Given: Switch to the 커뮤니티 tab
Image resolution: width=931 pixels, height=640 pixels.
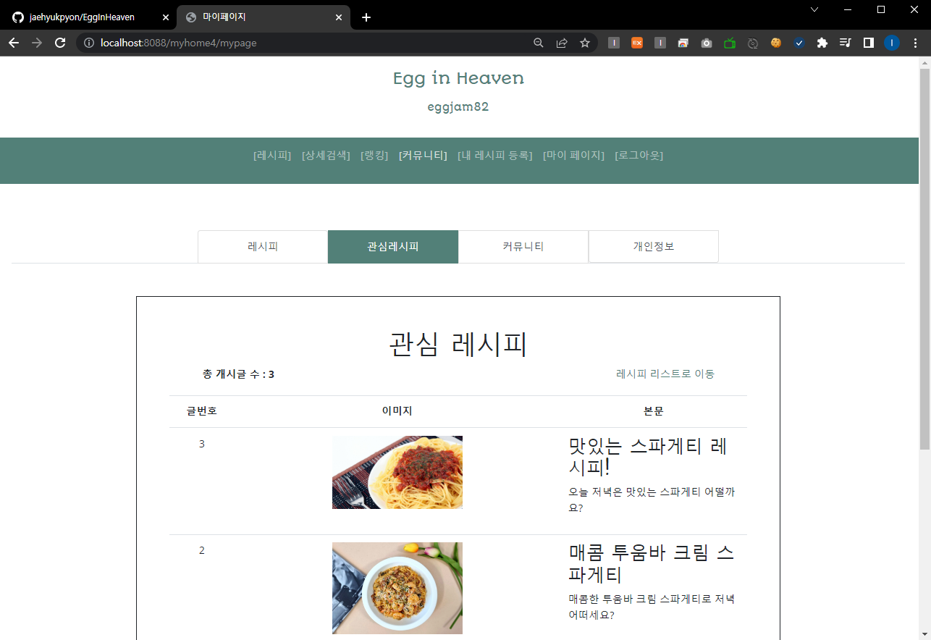Looking at the screenshot, I should pyautogui.click(x=523, y=246).
